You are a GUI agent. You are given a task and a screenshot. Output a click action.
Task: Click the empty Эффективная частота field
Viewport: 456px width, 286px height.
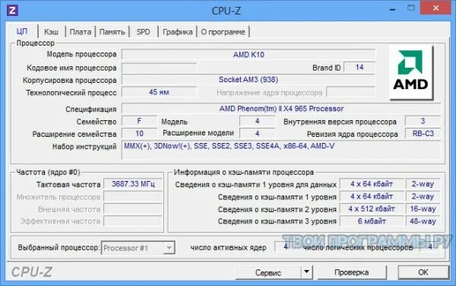pos(133,221)
